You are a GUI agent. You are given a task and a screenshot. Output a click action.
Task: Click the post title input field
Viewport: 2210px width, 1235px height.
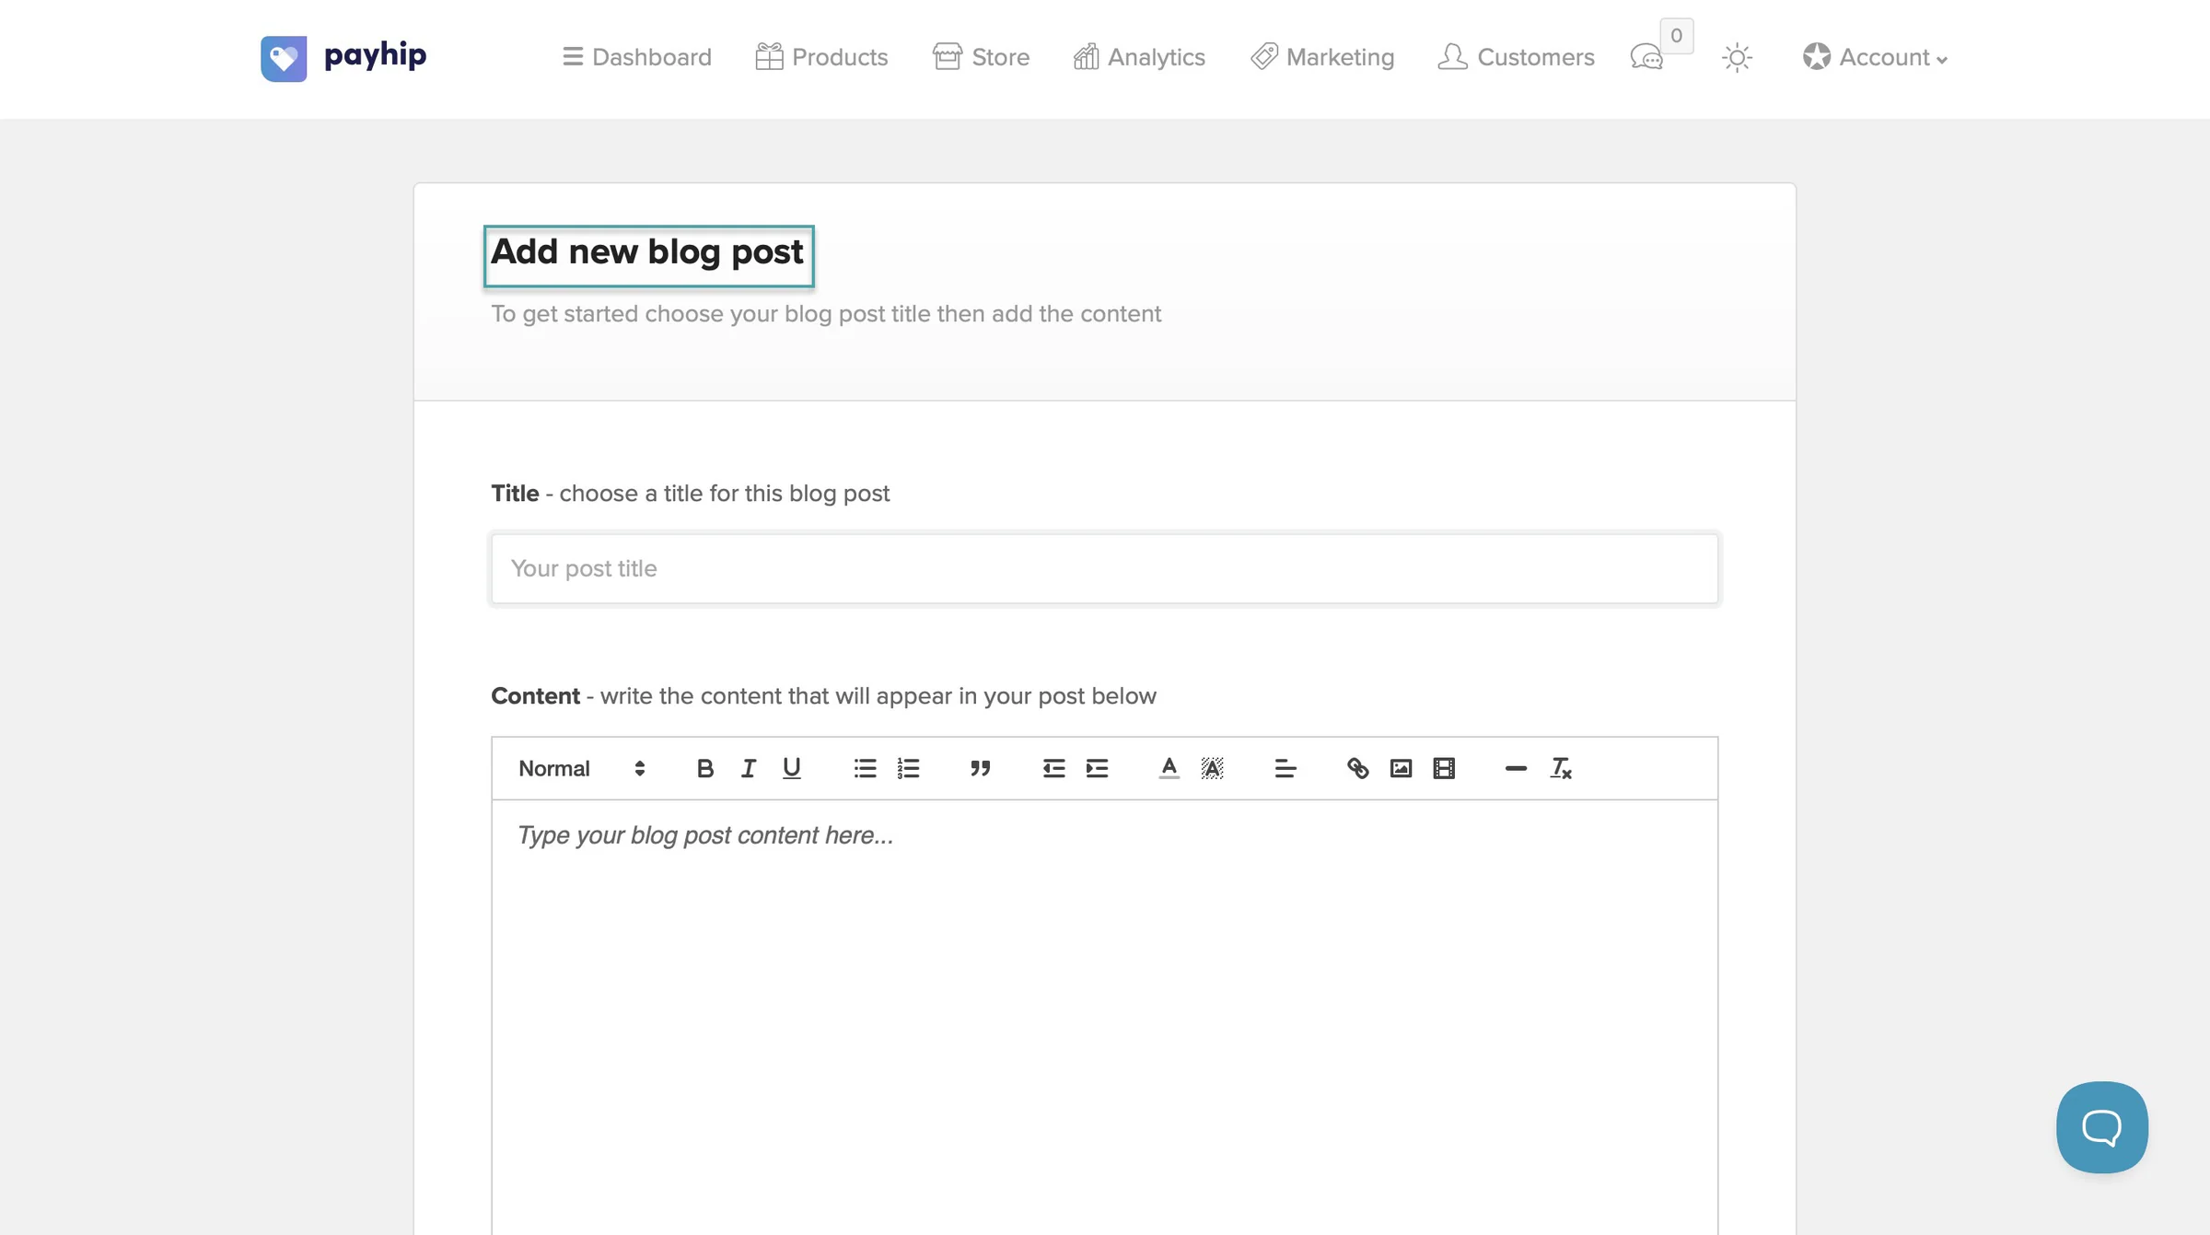coord(1104,568)
